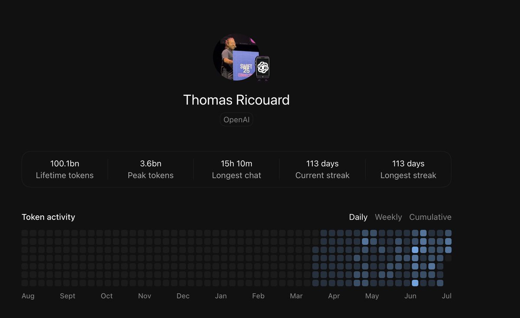Click the 113 days Current streak stat
520x318 pixels.
322,169
